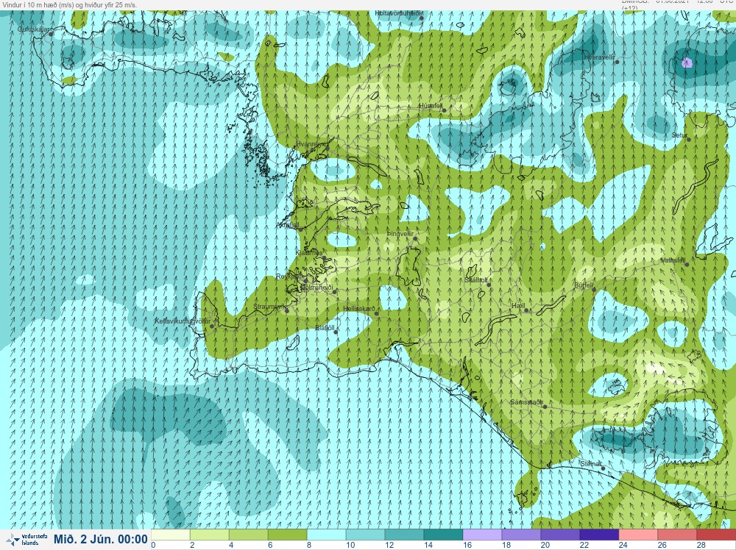This screenshot has width=736, height=550.
Task: Click the Gufuskálar station label
Action: 33,29
